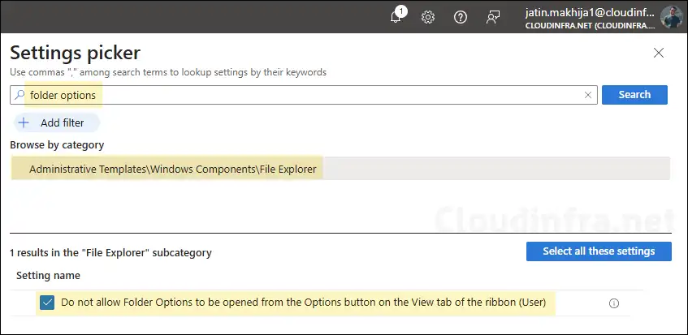
Task: Open the feedback icon in header
Action: [493, 17]
